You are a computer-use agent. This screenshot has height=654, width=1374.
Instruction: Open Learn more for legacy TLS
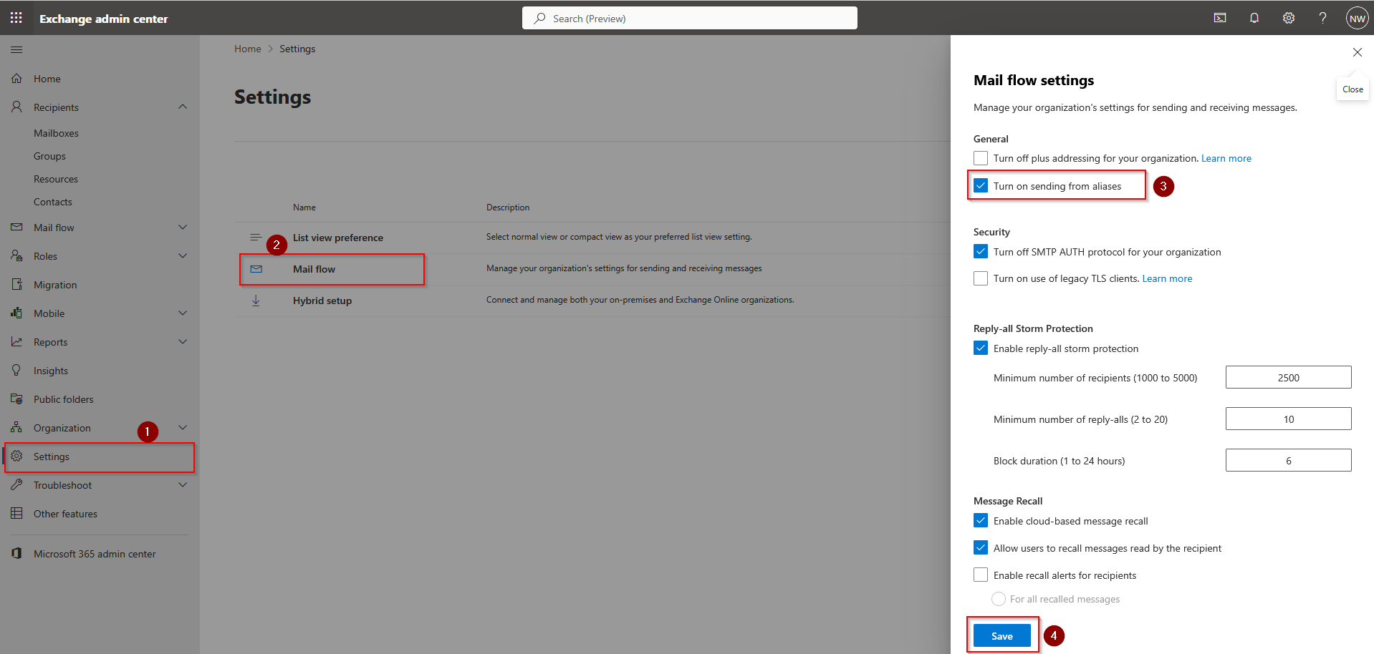[x=1167, y=278]
